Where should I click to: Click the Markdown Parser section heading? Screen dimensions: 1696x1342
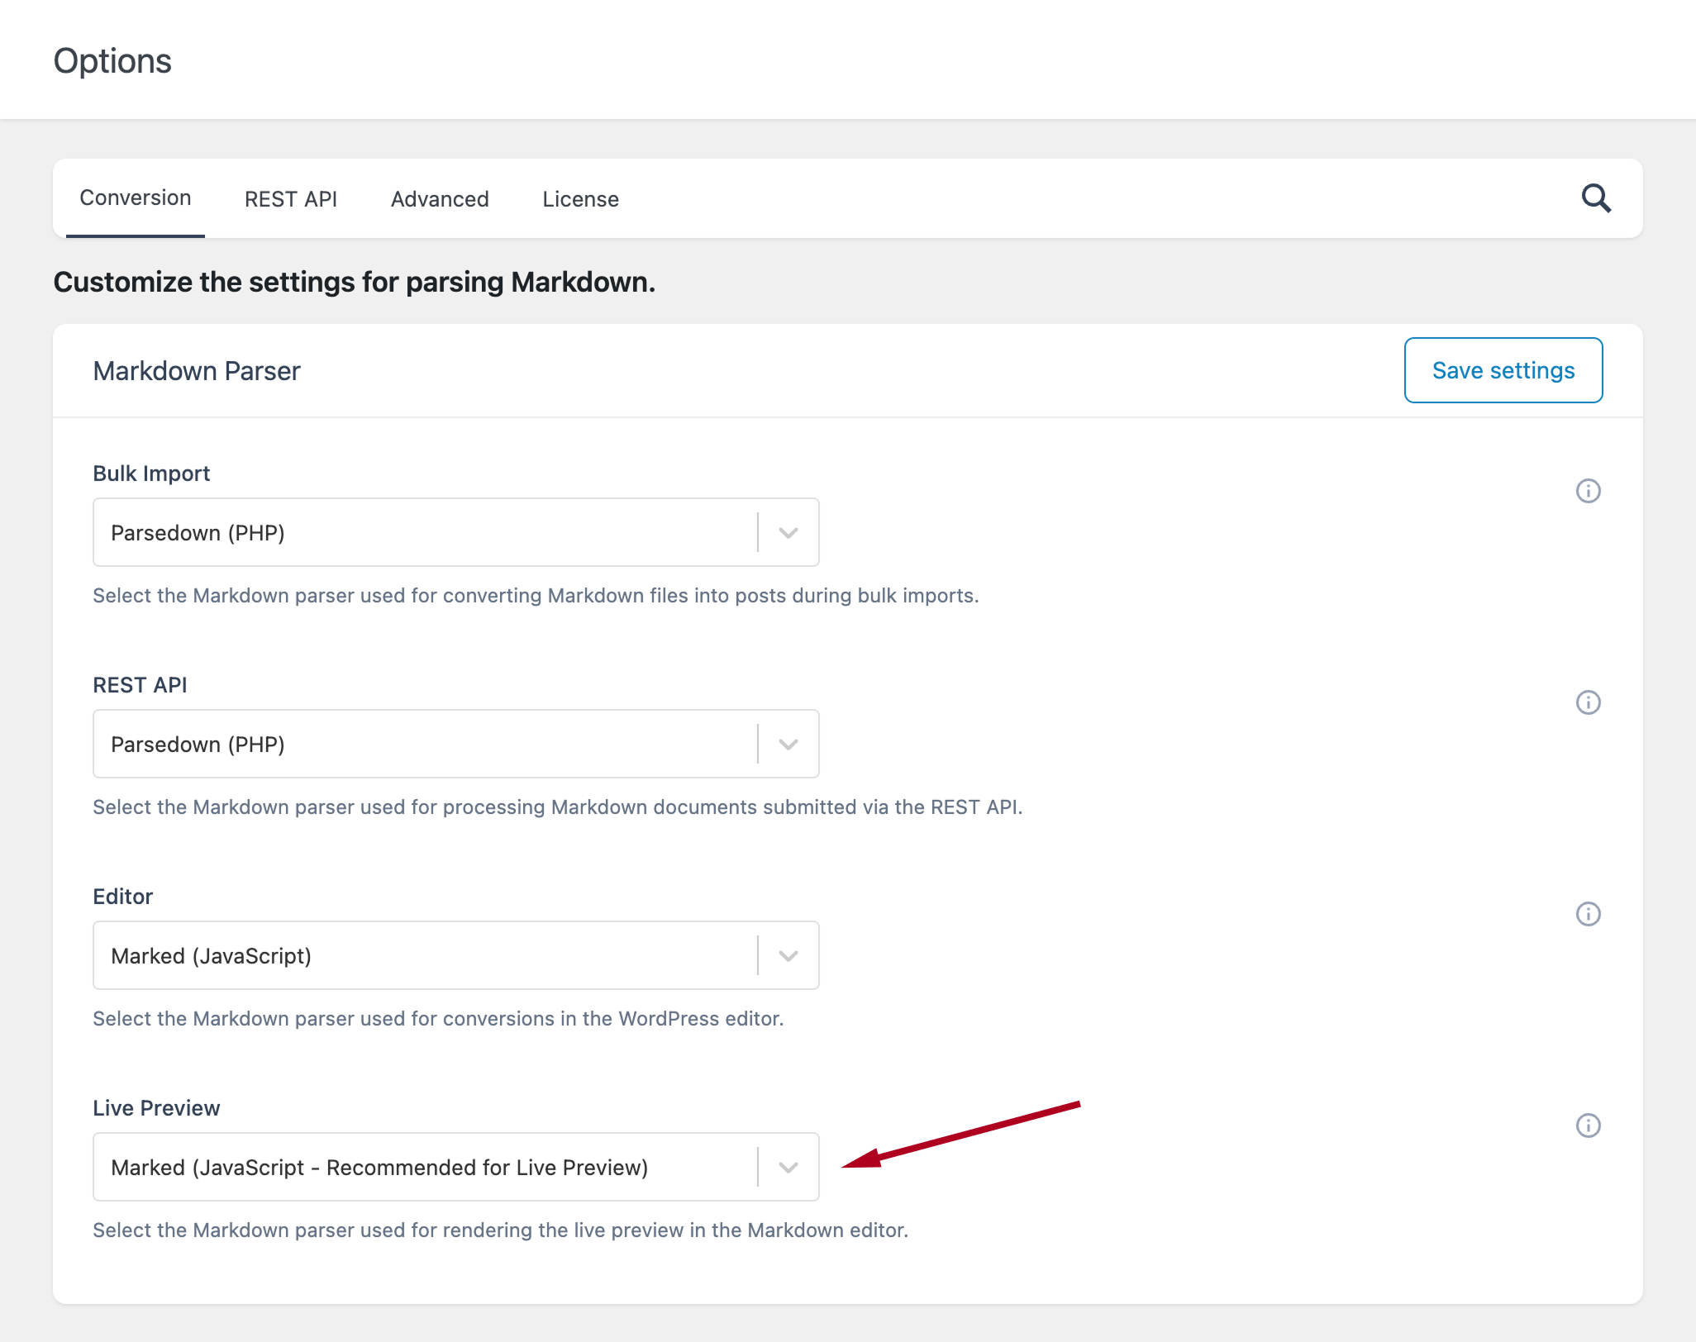(x=196, y=369)
